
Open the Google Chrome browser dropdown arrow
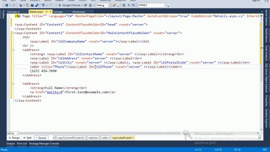point(82,5)
